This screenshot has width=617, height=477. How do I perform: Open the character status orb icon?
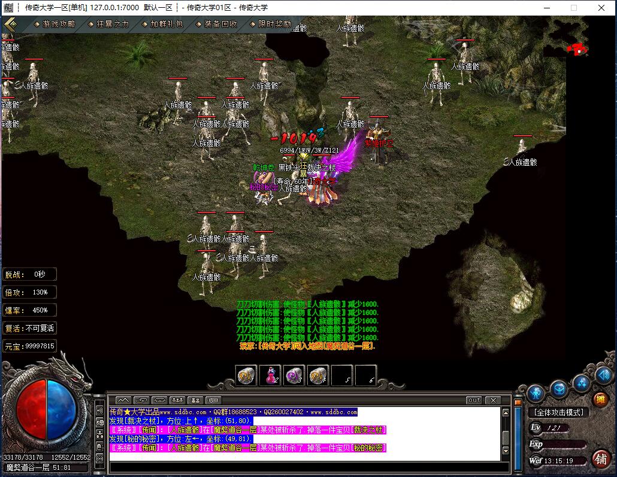[536, 393]
